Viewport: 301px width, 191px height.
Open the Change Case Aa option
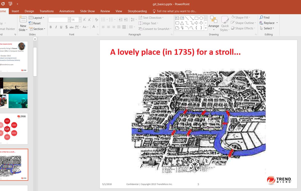[85, 27]
